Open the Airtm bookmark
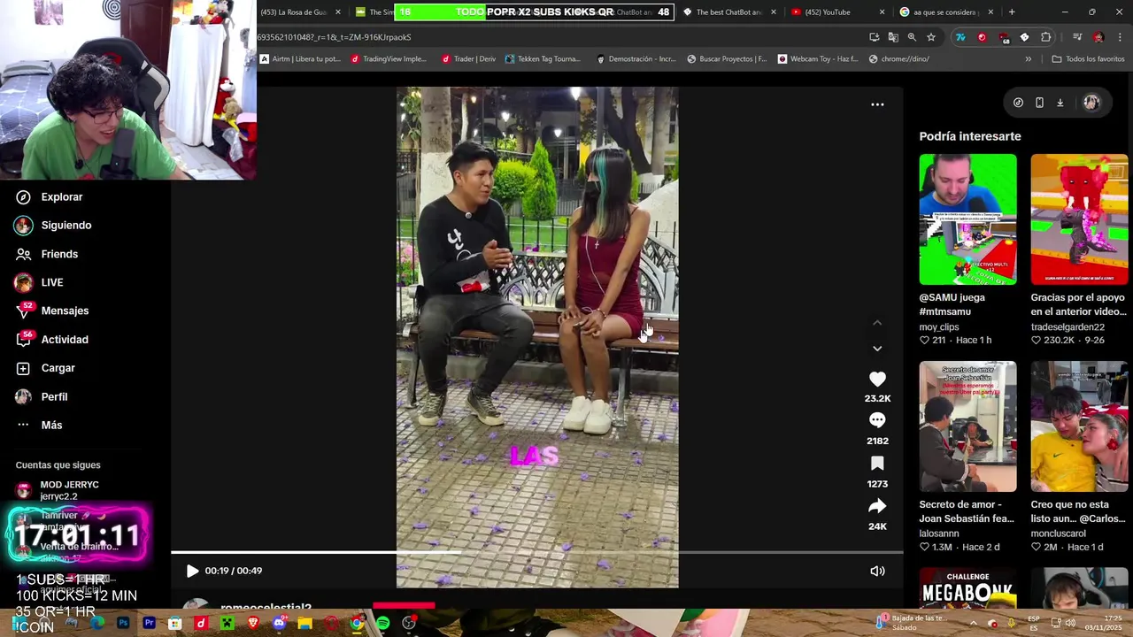1133x637 pixels. coord(300,59)
